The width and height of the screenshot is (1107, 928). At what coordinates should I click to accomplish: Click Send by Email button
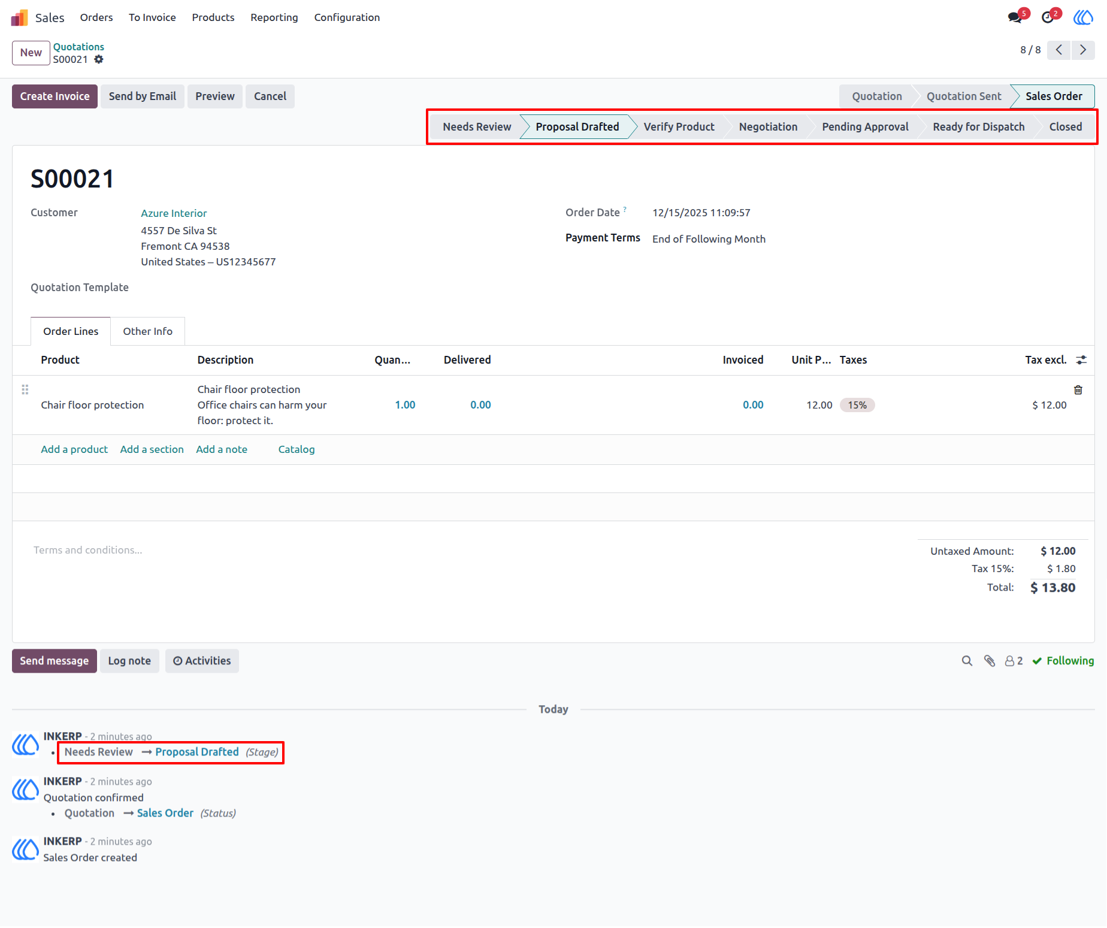[x=143, y=96]
